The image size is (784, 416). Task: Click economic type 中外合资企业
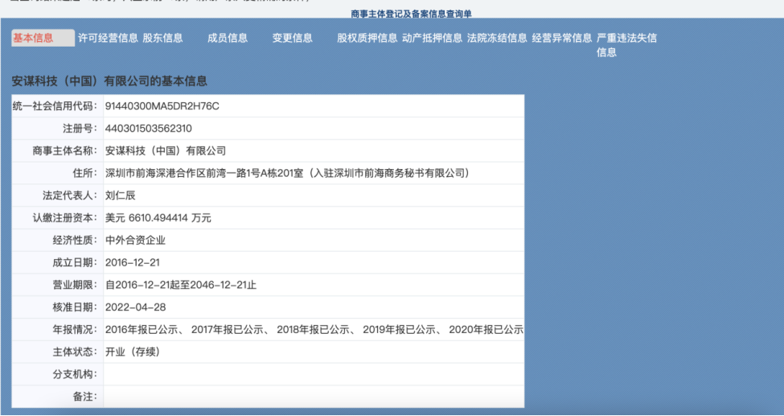135,241
